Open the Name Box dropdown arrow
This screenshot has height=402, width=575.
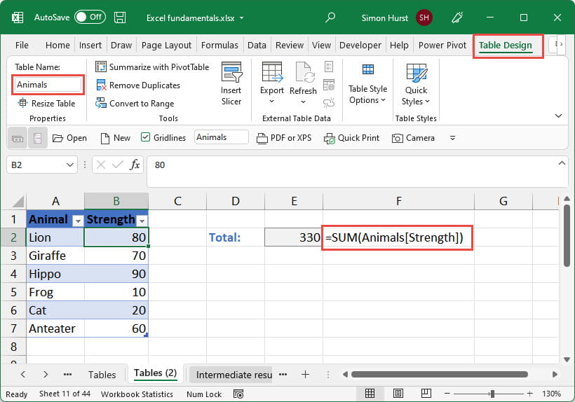tap(69, 165)
